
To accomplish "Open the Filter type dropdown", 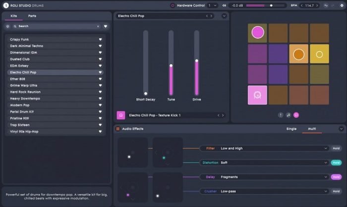I will click(325, 148).
